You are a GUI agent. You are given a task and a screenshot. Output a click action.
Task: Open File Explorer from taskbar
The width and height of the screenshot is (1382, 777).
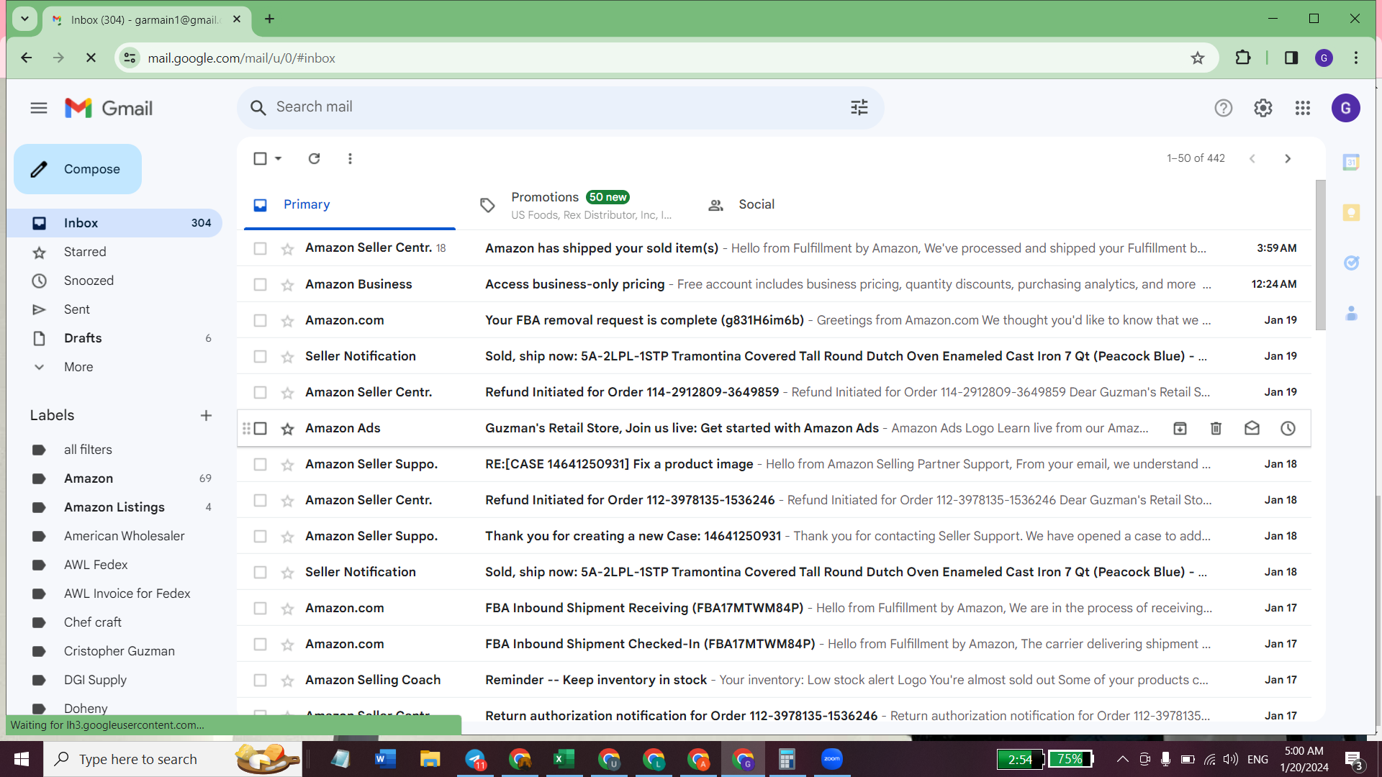[430, 759]
